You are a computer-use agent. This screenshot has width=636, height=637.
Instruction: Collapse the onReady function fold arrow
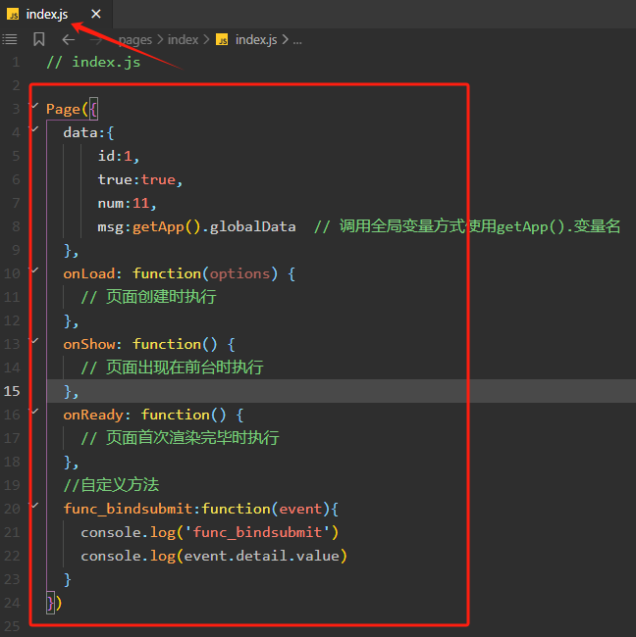(34, 412)
